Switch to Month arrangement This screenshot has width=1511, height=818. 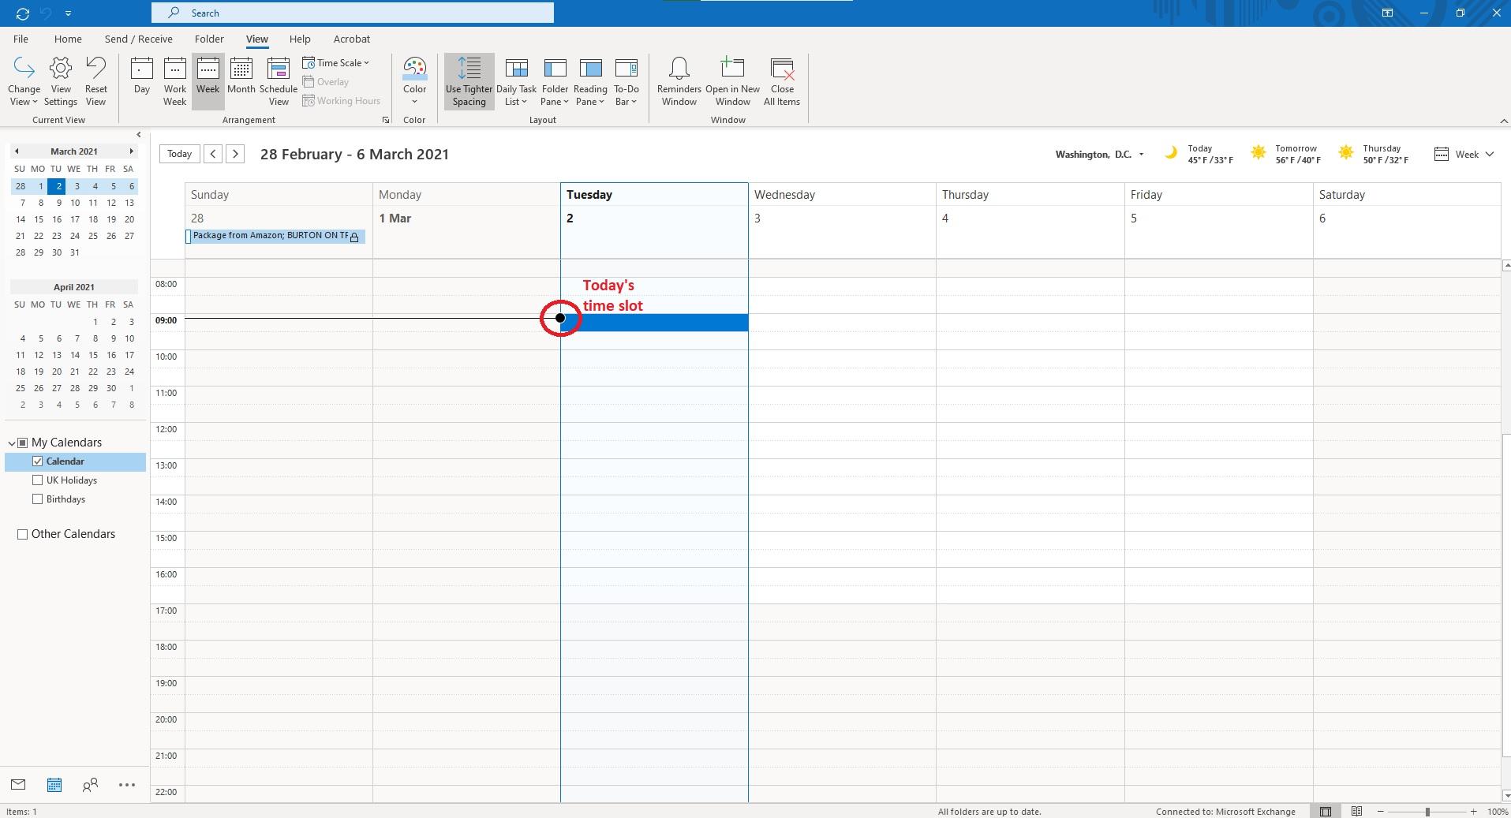click(x=241, y=76)
